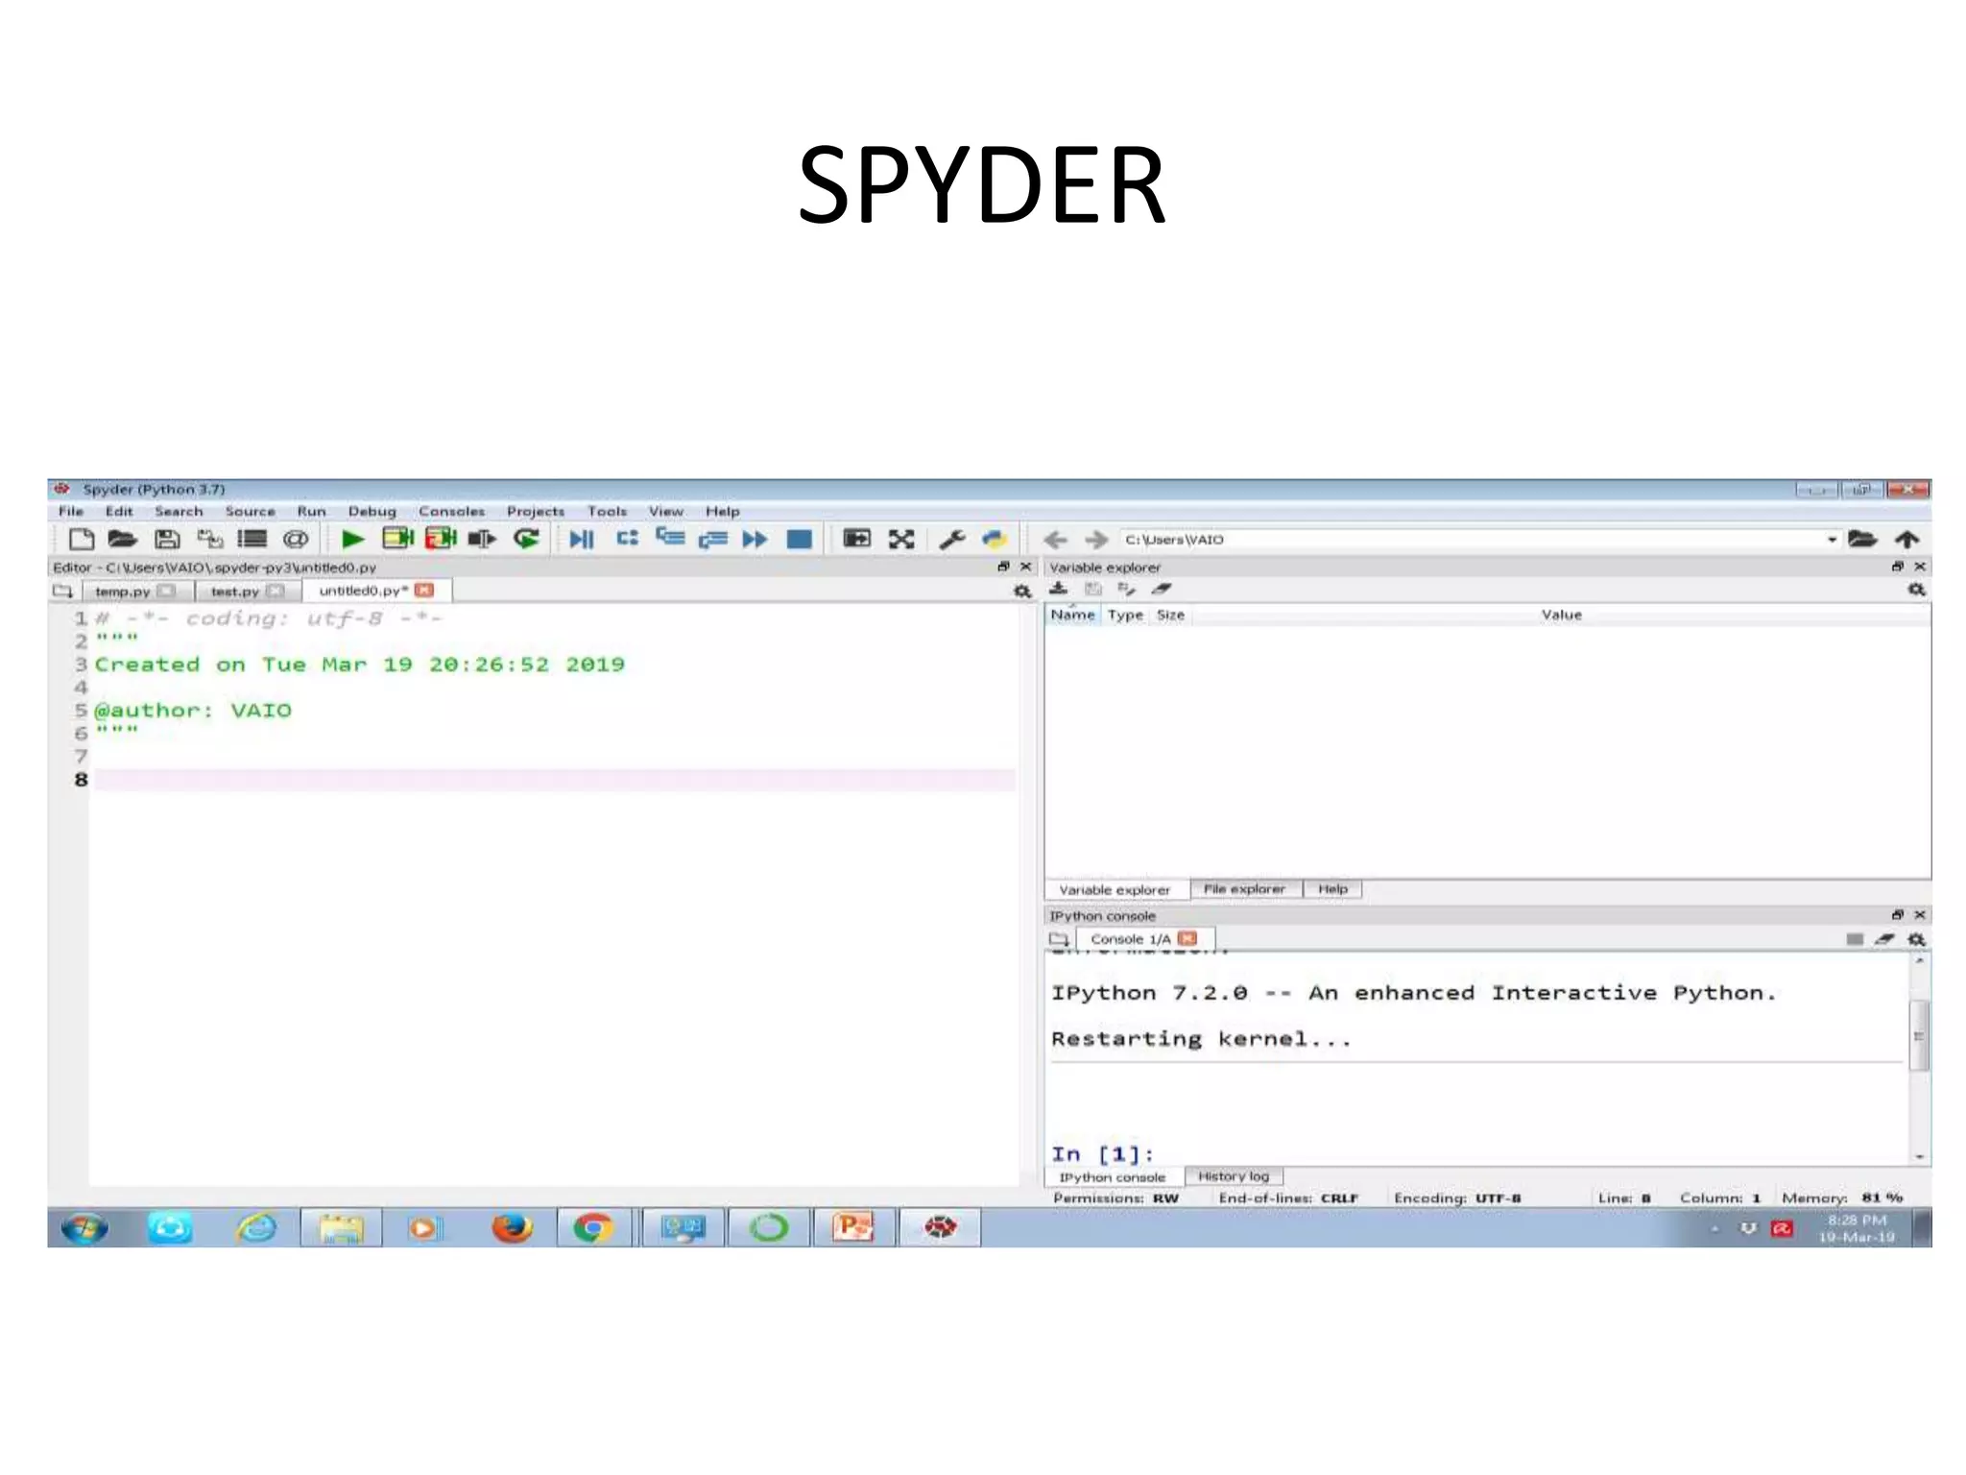This screenshot has width=1966, height=1475.
Task: Remove all variables eraser icon in Variable explorer
Action: tap(1162, 589)
